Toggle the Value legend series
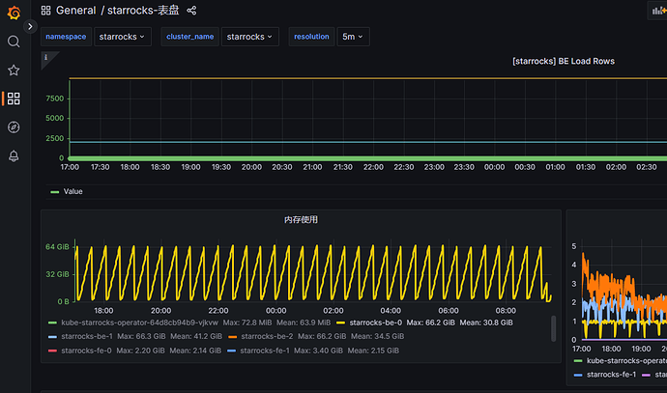This screenshot has width=667, height=393. click(x=73, y=191)
